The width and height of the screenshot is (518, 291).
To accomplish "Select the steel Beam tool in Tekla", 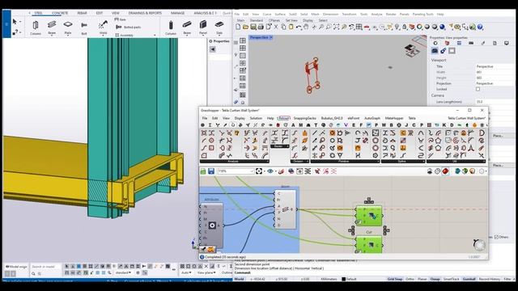I will (x=52, y=27).
